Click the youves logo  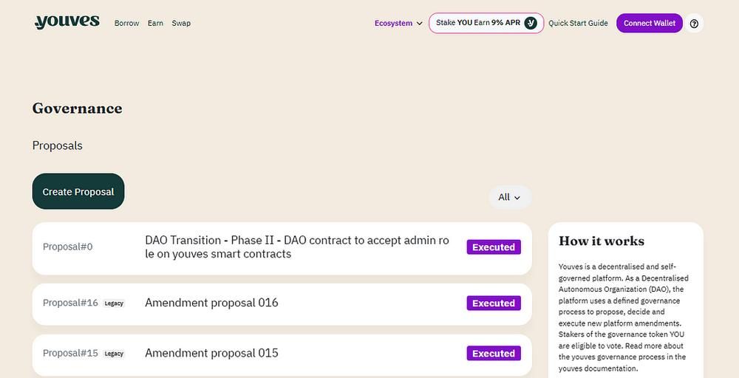click(67, 22)
